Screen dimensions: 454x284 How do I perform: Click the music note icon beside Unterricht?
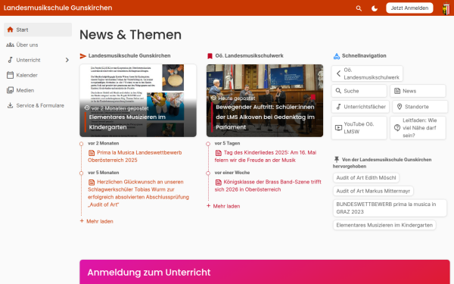pos(10,60)
